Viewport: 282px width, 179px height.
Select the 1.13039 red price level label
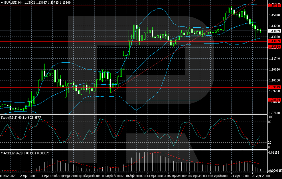(274, 42)
